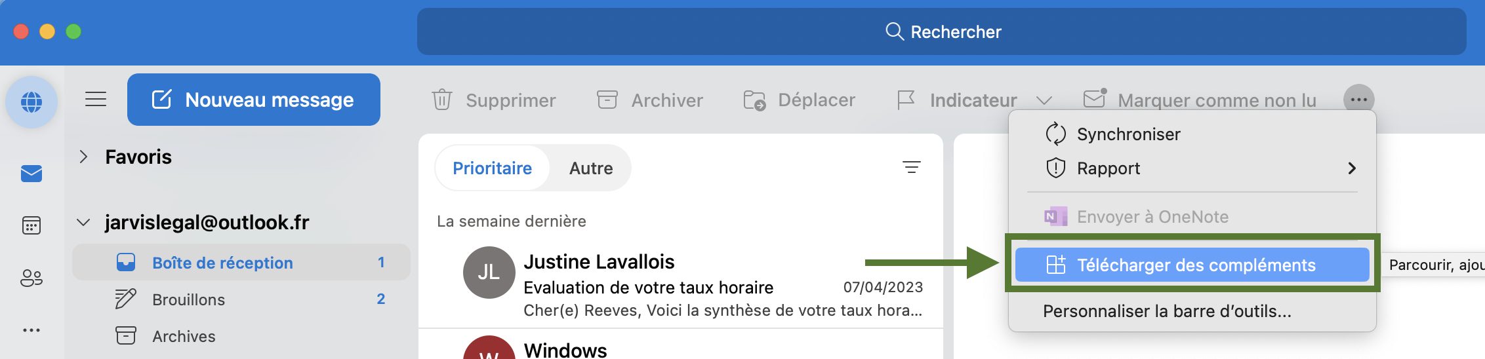Expand the Favoris section
1485x359 pixels.
83,157
